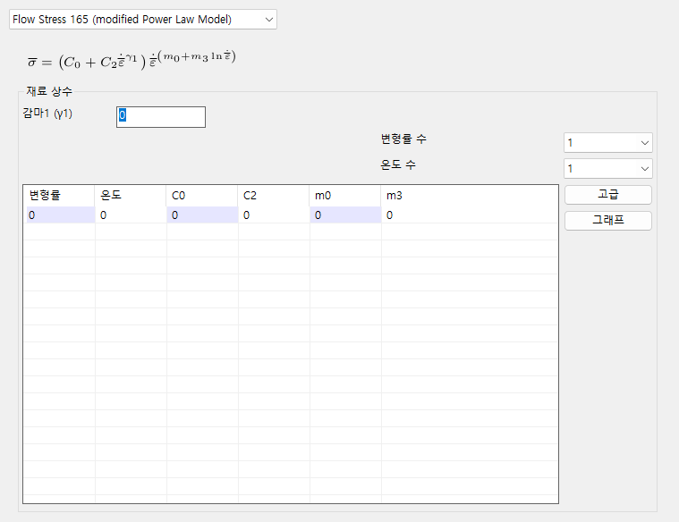
Task: Click the m3 value cell in first row
Action: [470, 215]
